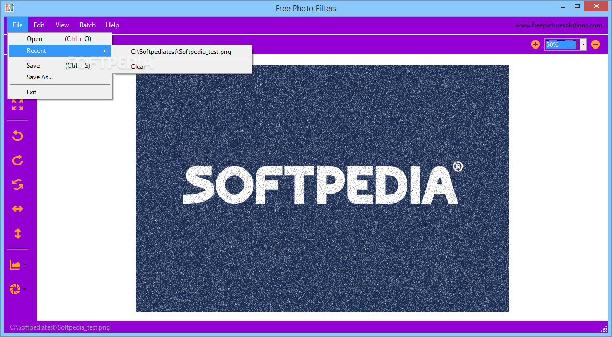
Task: Click the fit-to-window expand arrows icon
Action: click(18, 105)
